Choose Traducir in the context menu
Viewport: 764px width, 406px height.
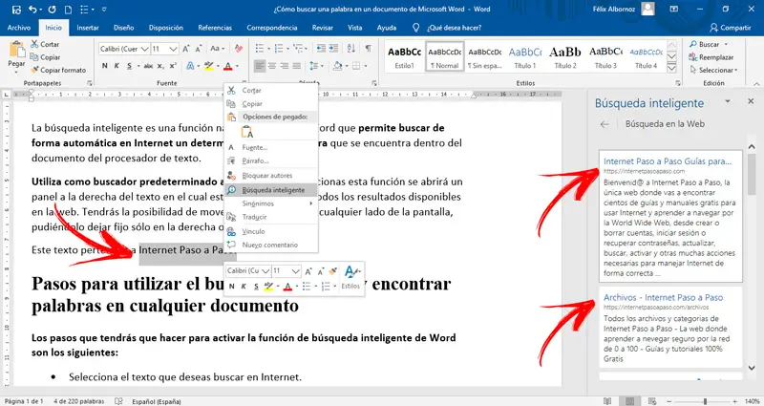(x=271, y=217)
